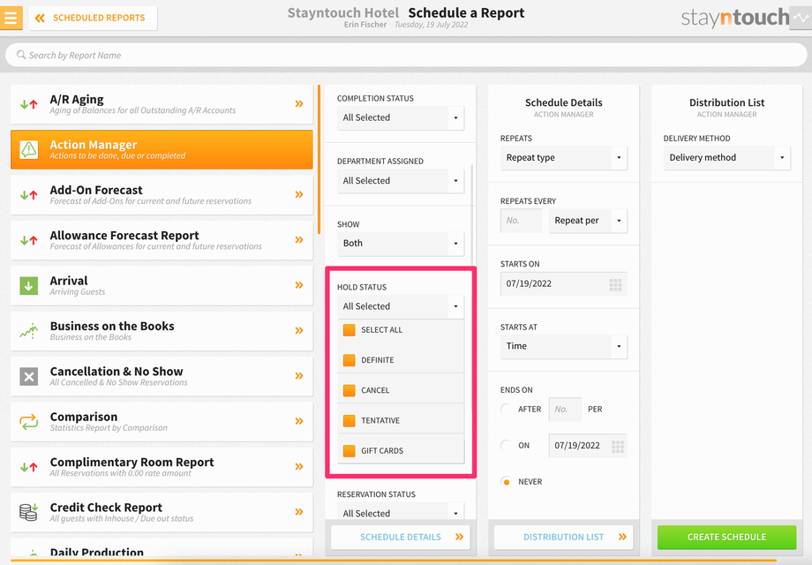The width and height of the screenshot is (812, 565).
Task: Open the Starts On calendar icon
Action: (x=615, y=284)
